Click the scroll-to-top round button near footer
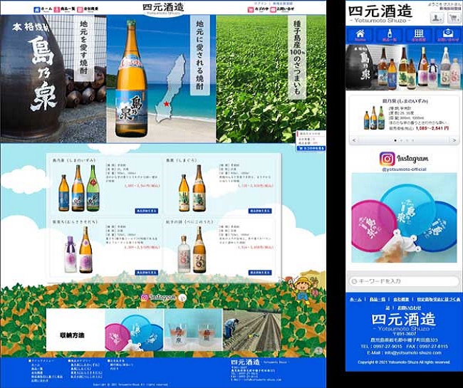The width and height of the screenshot is (463, 388). [318, 350]
